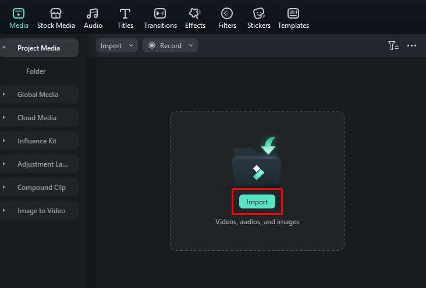Expand the Compound Clip arrow
The image size is (426, 288).
(4, 187)
